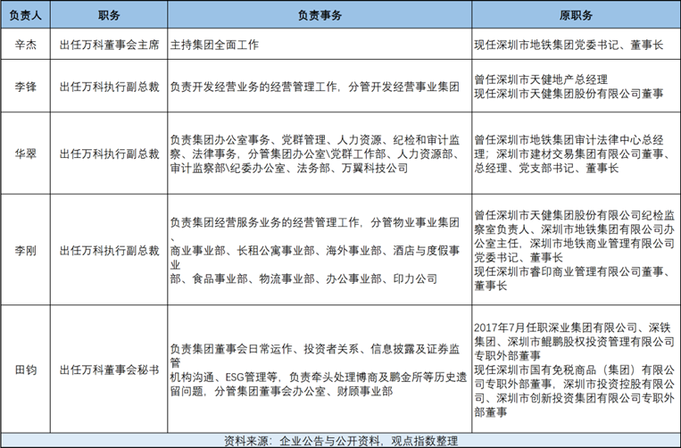
Task: Select 田钧's duties cell about 董事会日常运作
Action: 320,369
